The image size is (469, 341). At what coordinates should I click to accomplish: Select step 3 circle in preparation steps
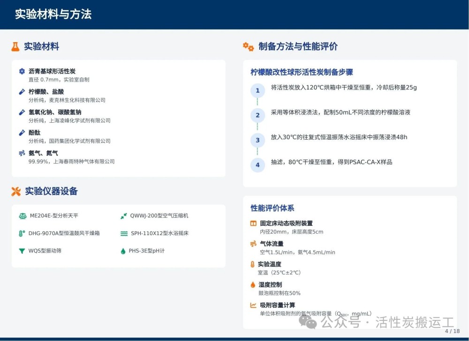click(257, 140)
